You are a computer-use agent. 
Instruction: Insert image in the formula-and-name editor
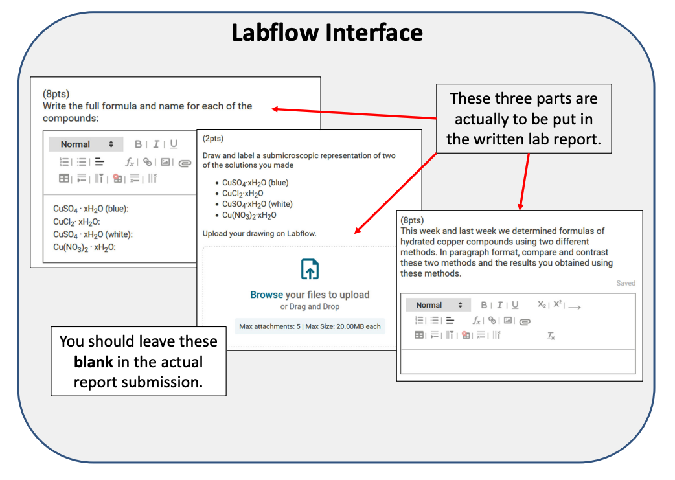[165, 162]
